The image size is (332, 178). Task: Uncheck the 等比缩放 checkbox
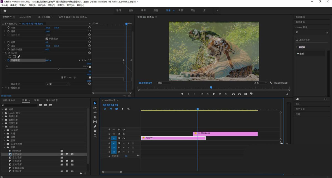coord(47,39)
